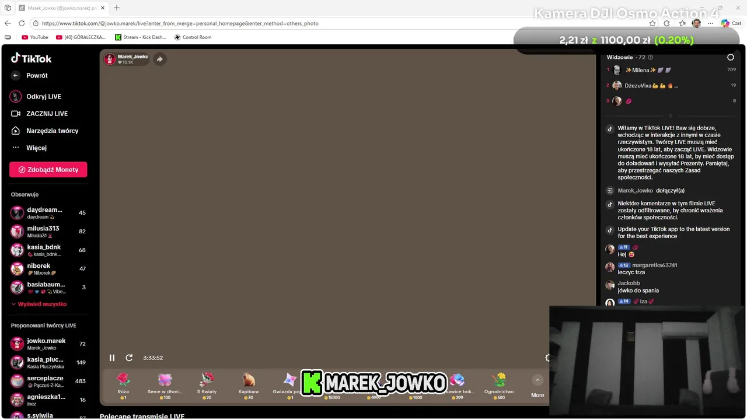Open browser extensions puzzle icon
The image size is (747, 420).
(x=667, y=23)
